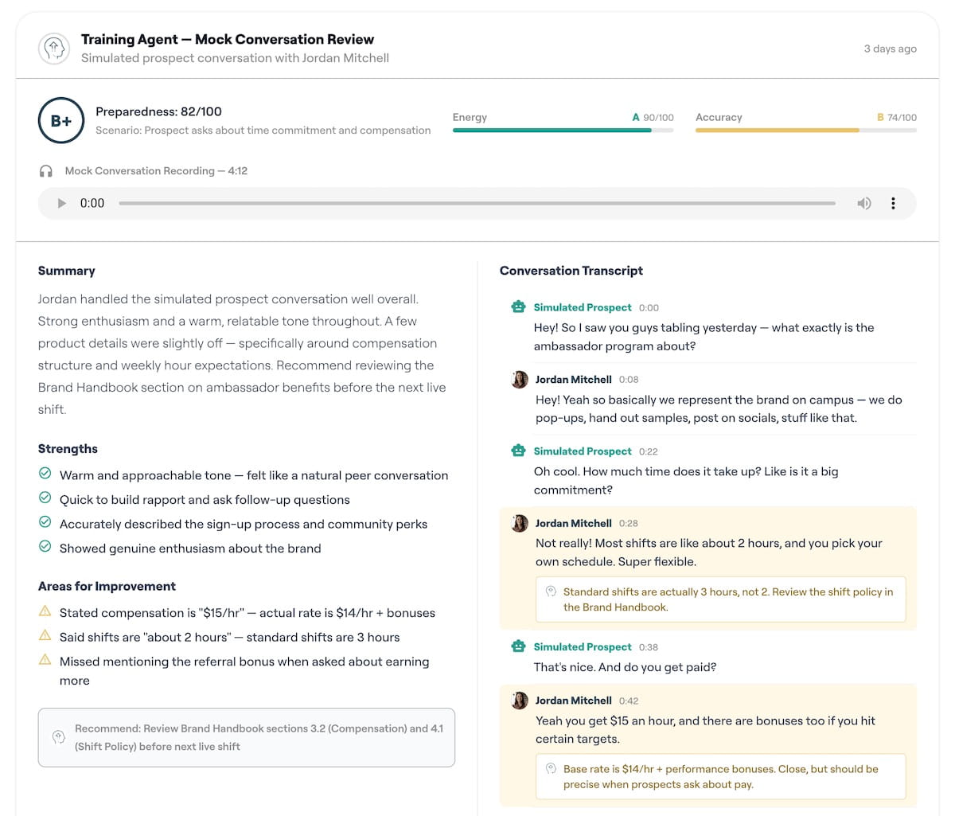Click warning icon by missed referral bonus
Viewport: 955px width, 816px height.
[x=45, y=660]
